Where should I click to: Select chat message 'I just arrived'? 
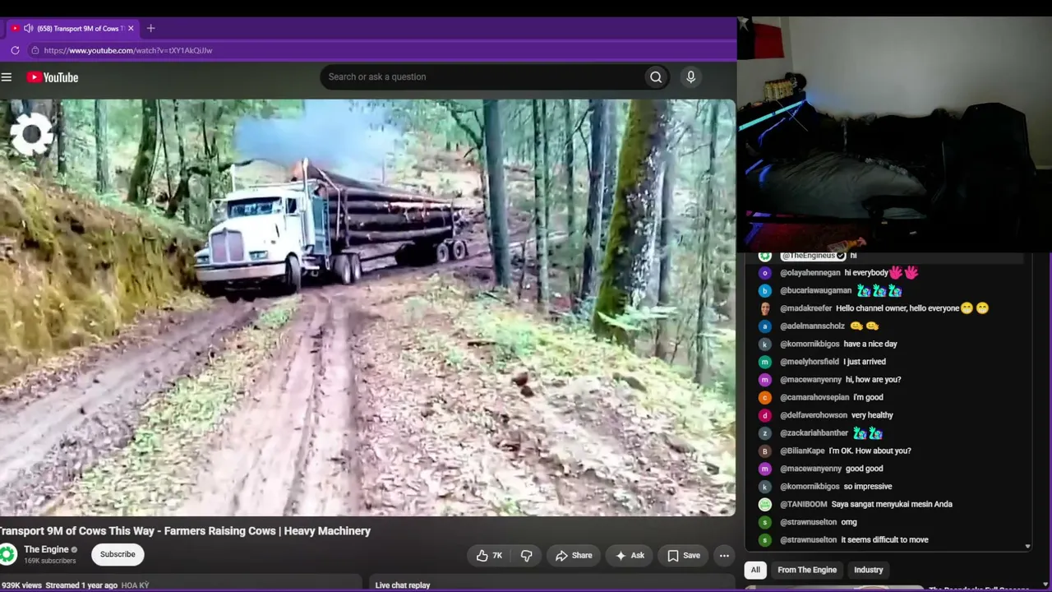[x=865, y=362]
